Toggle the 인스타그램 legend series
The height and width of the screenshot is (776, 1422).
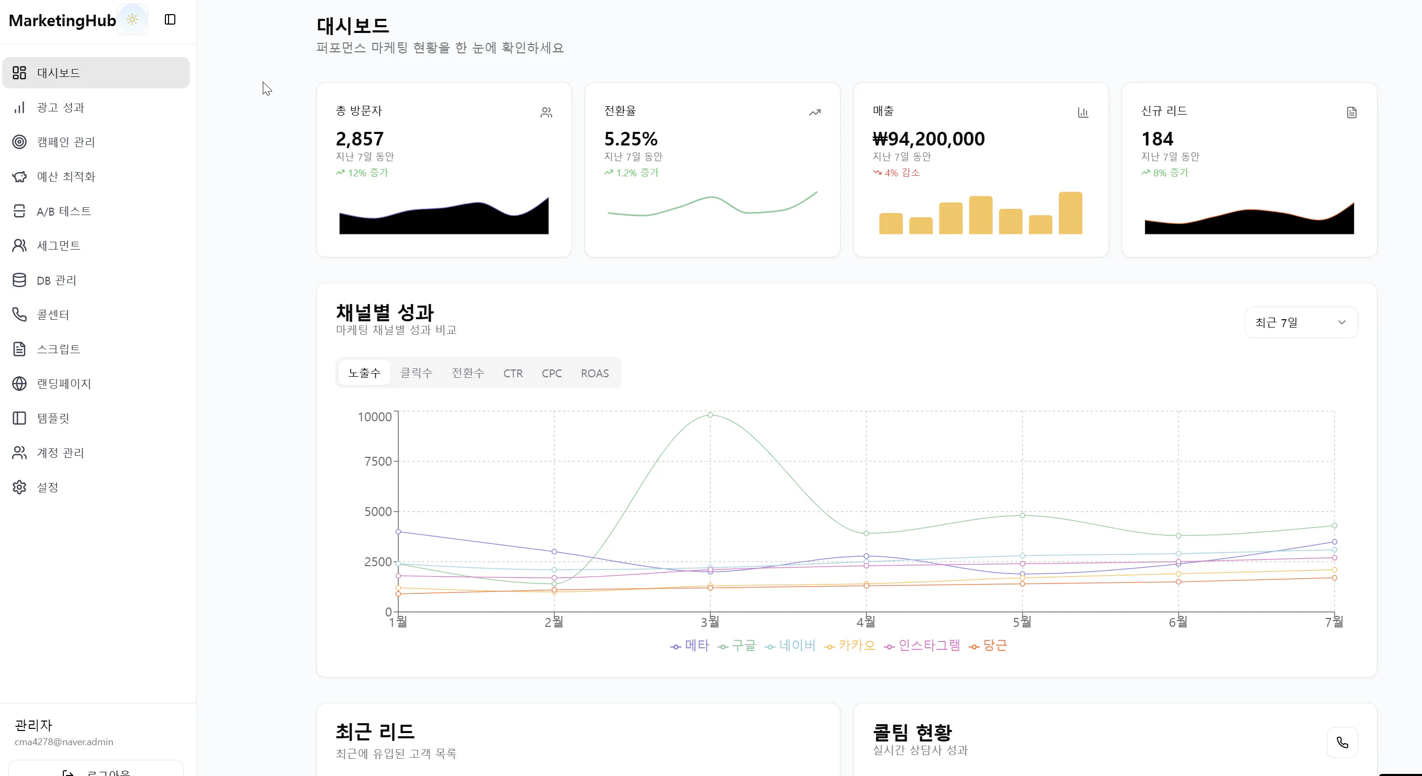click(922, 646)
